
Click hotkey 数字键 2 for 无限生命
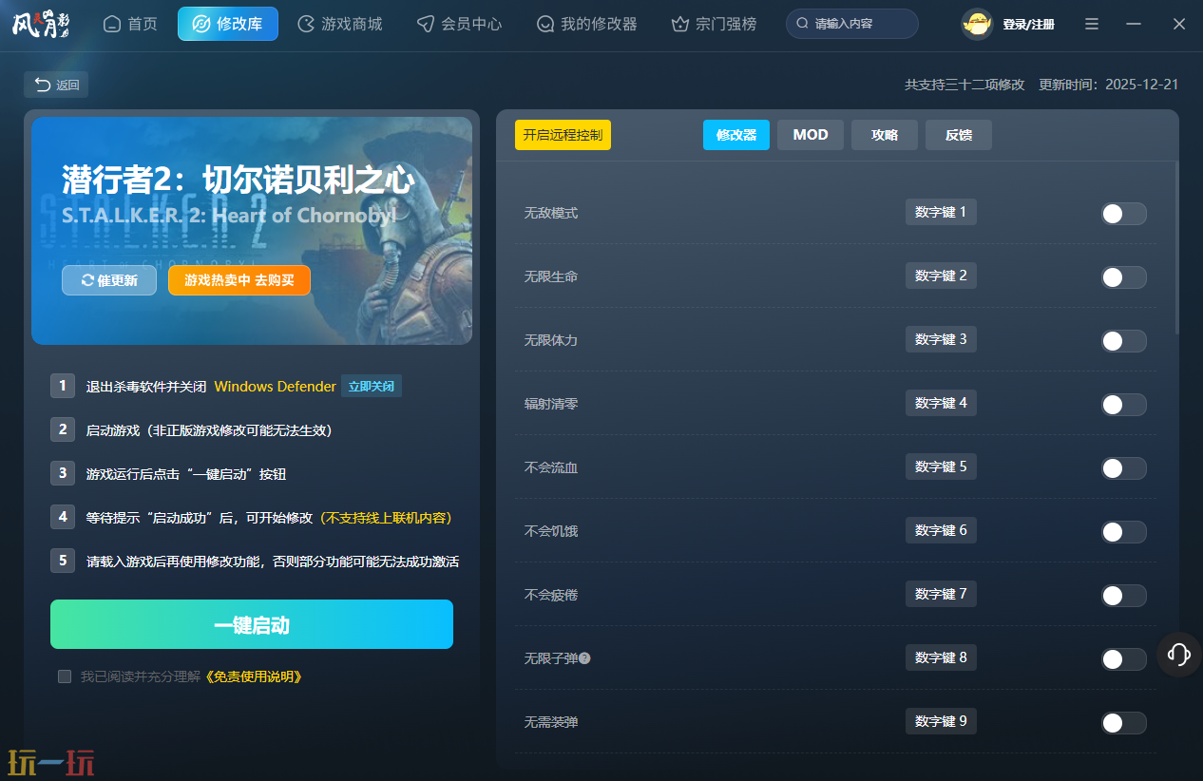[x=941, y=276]
